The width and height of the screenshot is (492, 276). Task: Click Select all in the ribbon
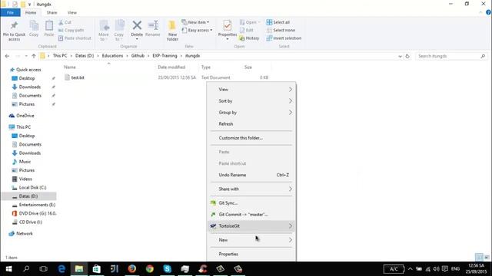(x=278, y=22)
